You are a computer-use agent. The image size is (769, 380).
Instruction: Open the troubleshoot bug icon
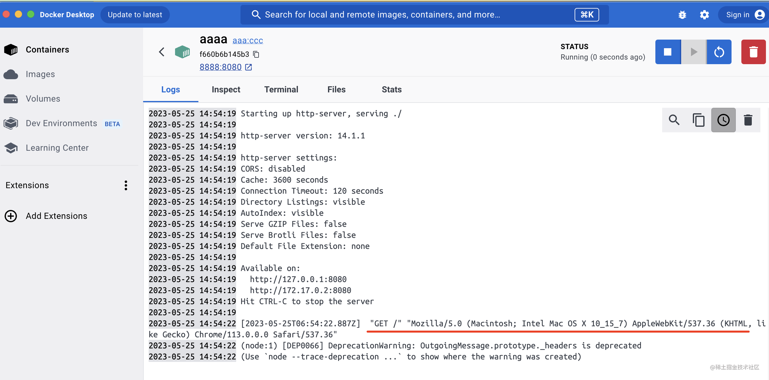tap(682, 15)
